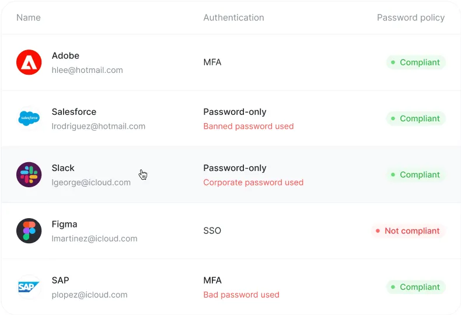Click Adobe's Compliant status badge
Viewport: 461px width, 315px height.
tap(415, 62)
